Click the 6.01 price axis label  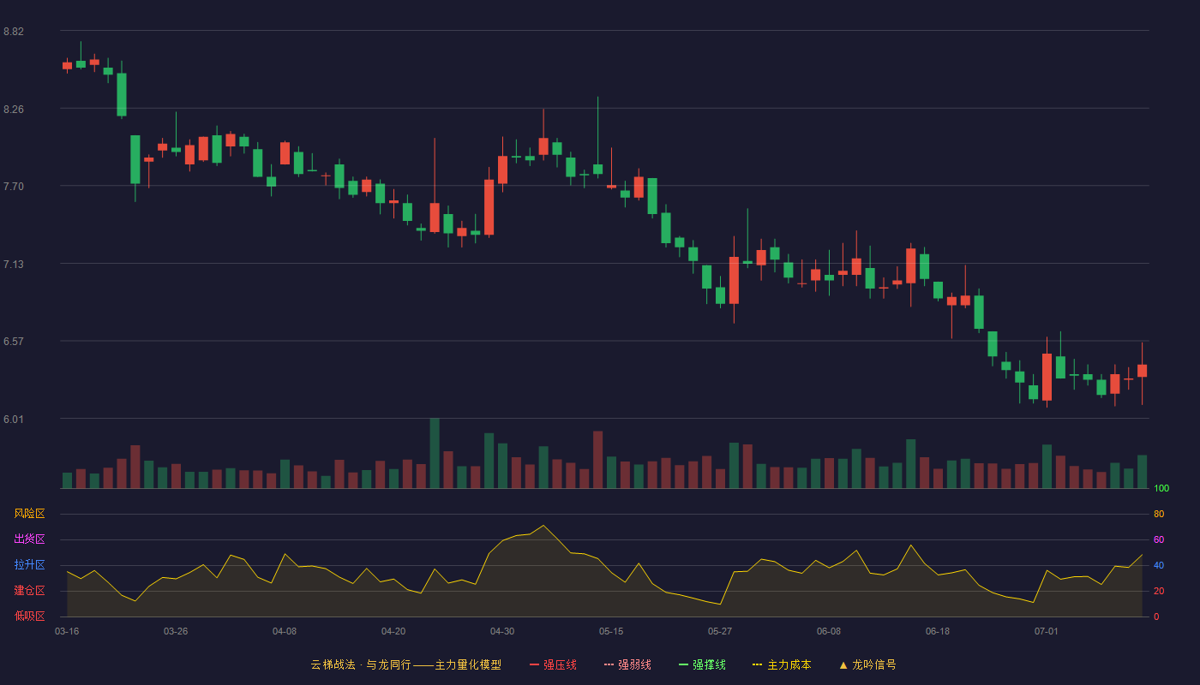point(14,419)
